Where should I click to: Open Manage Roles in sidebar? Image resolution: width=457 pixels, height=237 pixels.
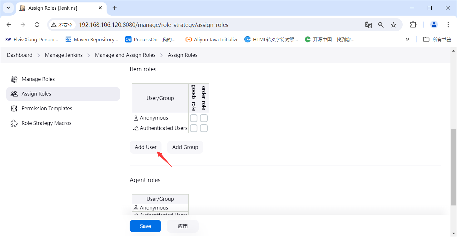tap(63, 79)
